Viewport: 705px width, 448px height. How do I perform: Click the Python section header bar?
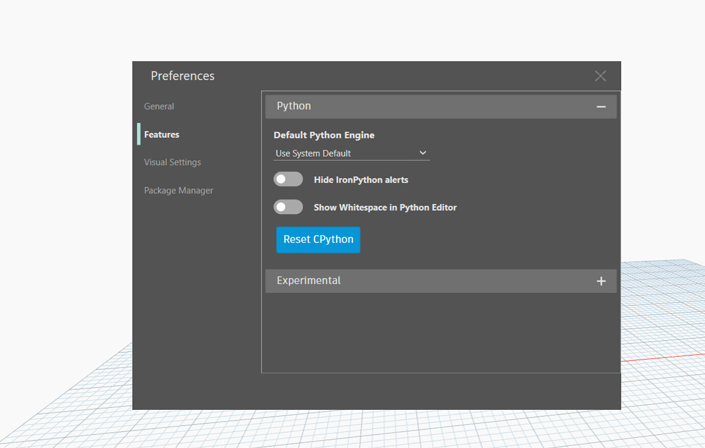tap(441, 106)
